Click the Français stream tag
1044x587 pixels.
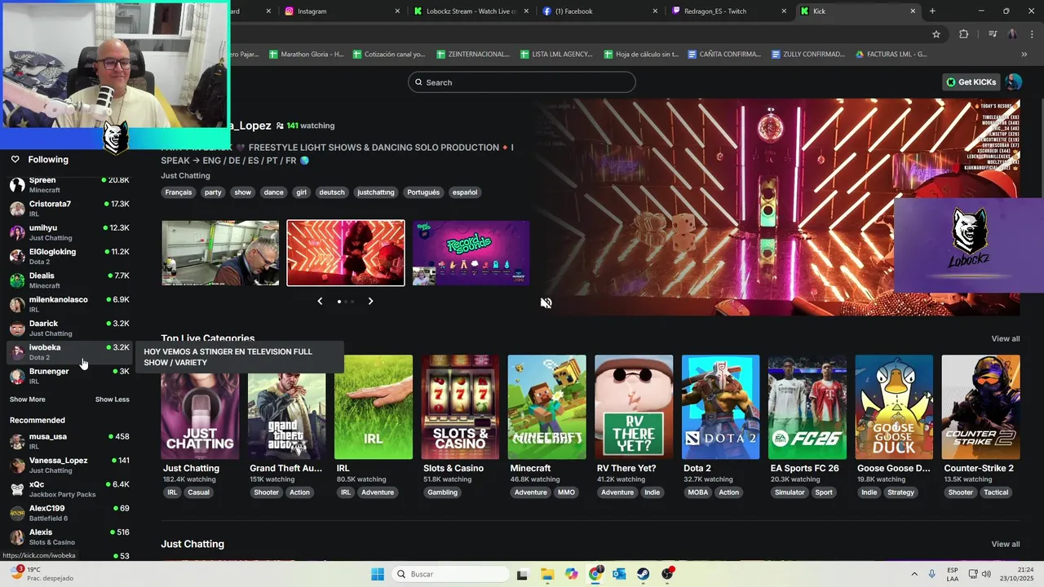[179, 192]
